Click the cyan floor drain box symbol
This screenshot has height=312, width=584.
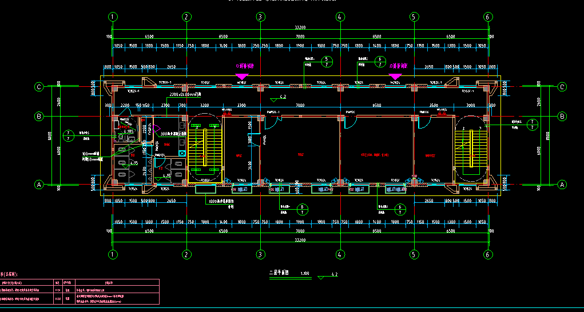182,153
